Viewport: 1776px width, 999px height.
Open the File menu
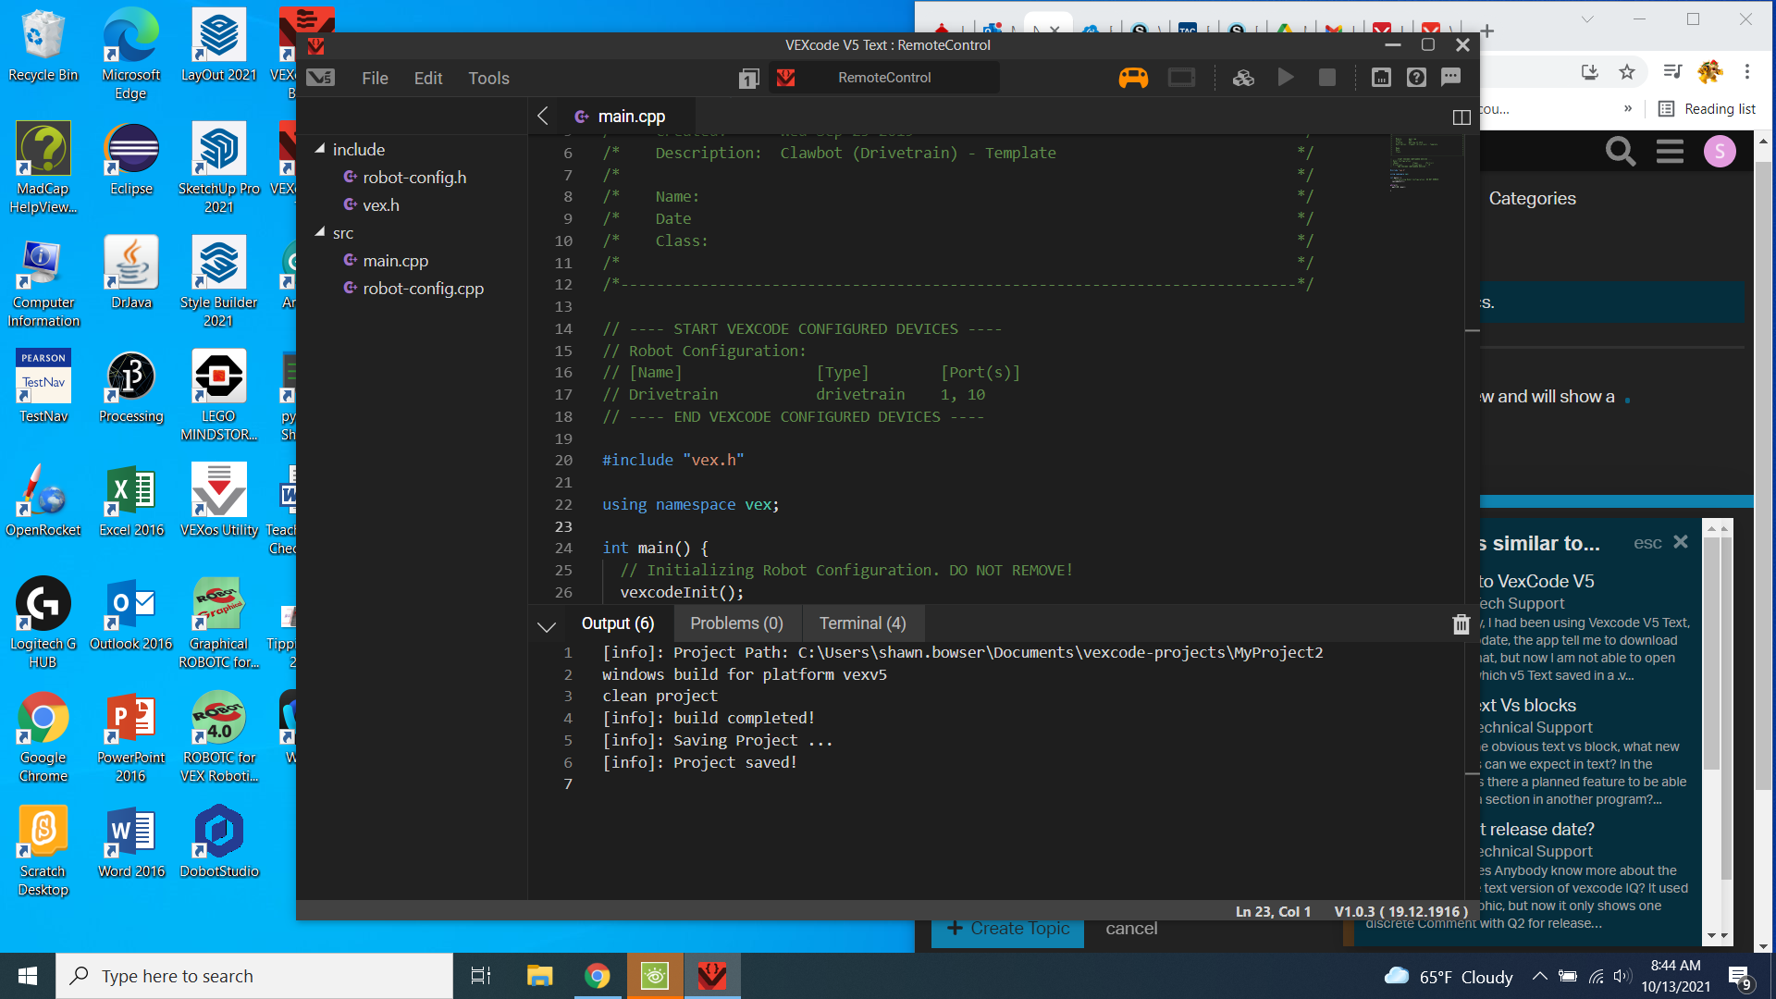[375, 79]
